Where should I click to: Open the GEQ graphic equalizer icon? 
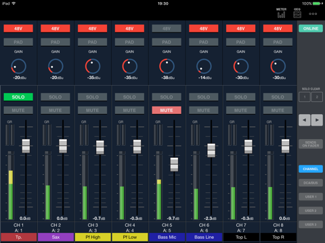[297, 13]
